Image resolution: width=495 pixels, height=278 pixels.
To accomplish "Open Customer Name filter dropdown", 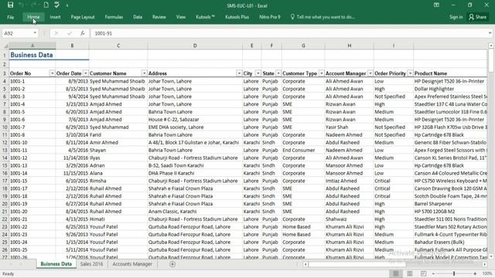I will coord(144,73).
